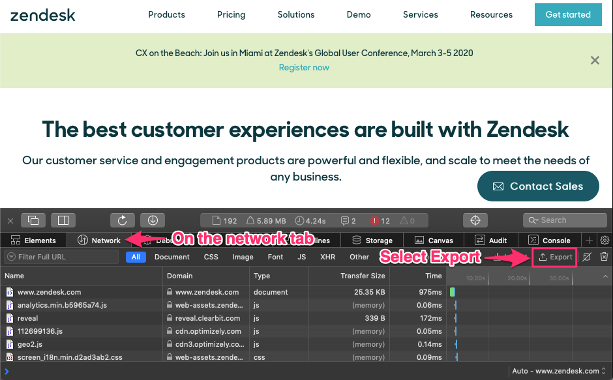Click the 5.89 MB transfer size indicator
The height and width of the screenshot is (380, 613).
(266, 221)
